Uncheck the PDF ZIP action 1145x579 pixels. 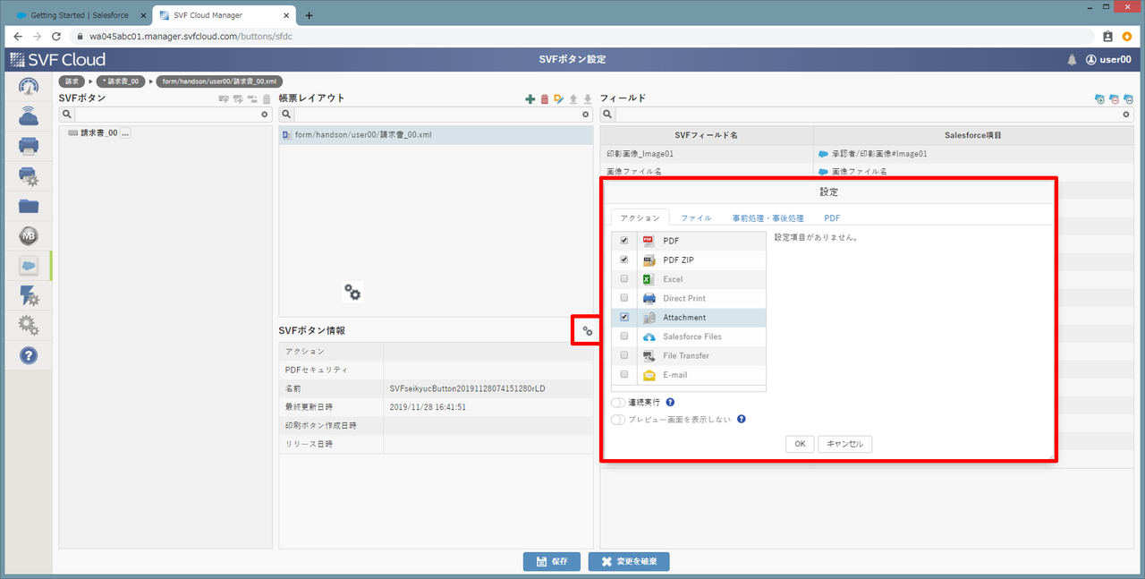point(623,260)
